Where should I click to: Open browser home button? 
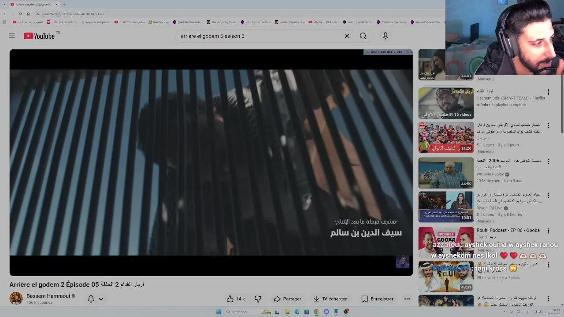[29, 14]
